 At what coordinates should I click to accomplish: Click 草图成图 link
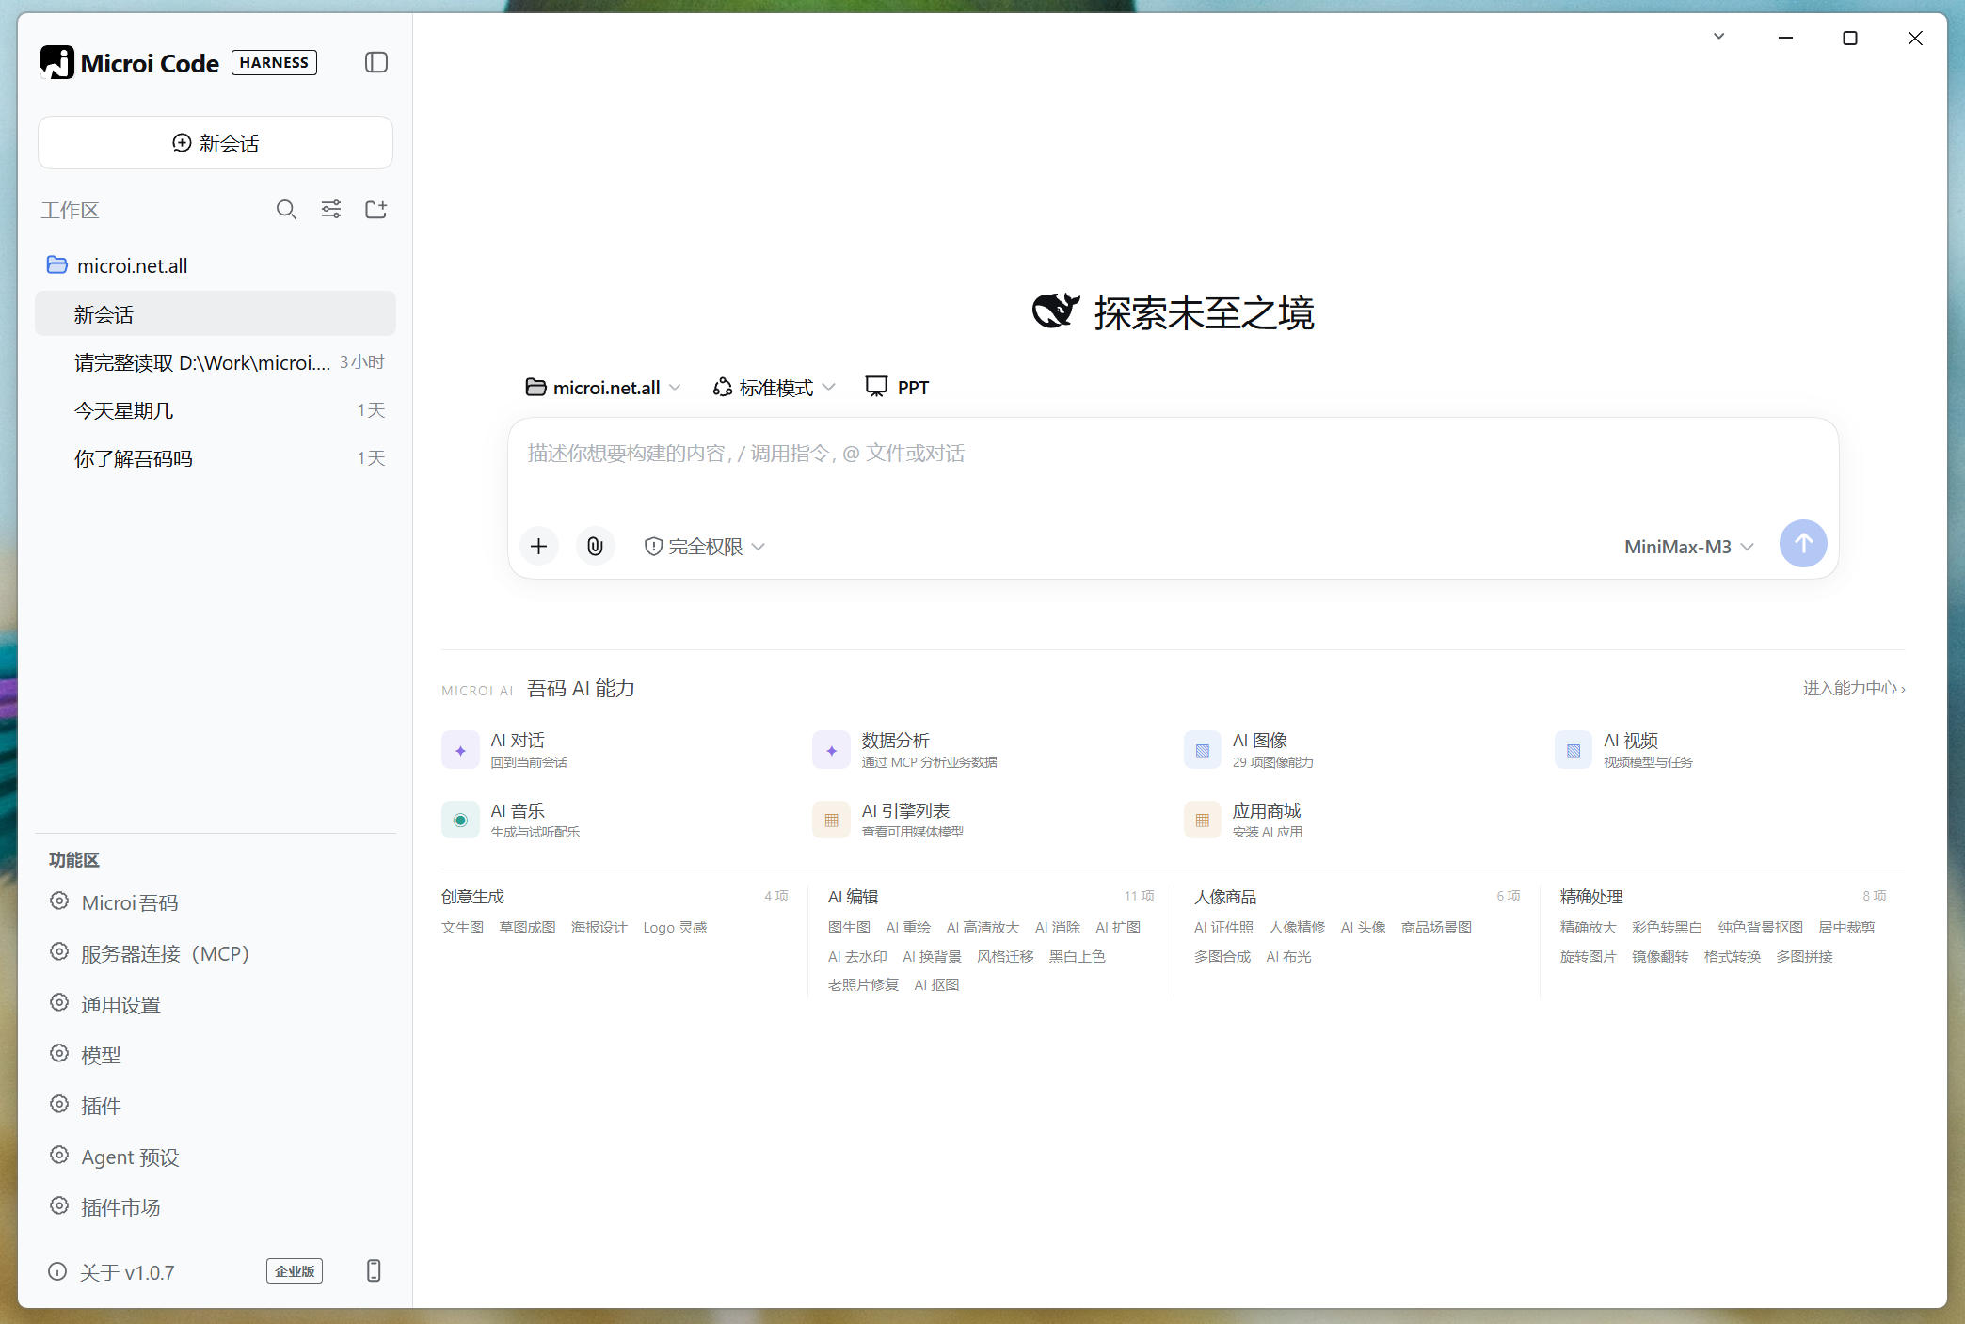pos(527,927)
